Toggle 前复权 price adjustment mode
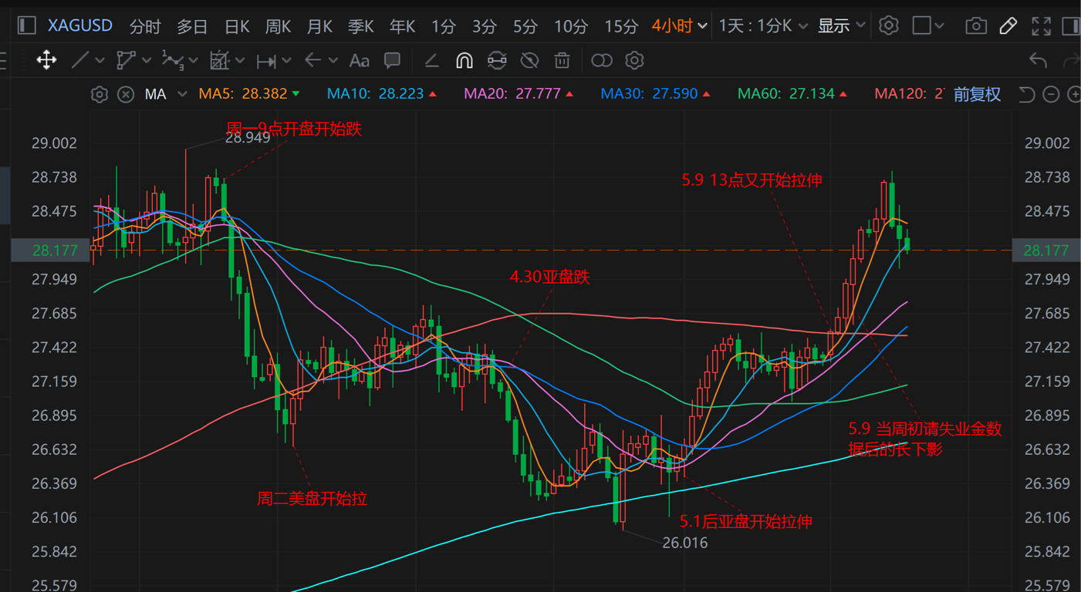The width and height of the screenshot is (1081, 592). tap(975, 93)
